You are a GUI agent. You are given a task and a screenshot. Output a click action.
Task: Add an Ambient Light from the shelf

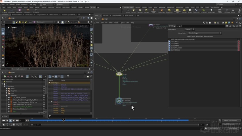coord(211,11)
